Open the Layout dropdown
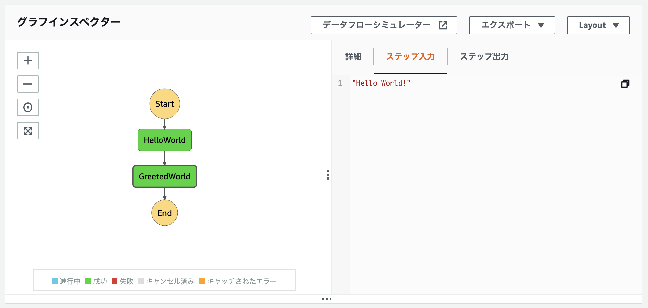The width and height of the screenshot is (648, 308). click(x=598, y=25)
